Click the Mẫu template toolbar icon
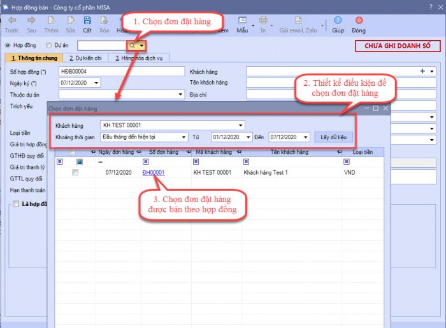 [x=242, y=21]
